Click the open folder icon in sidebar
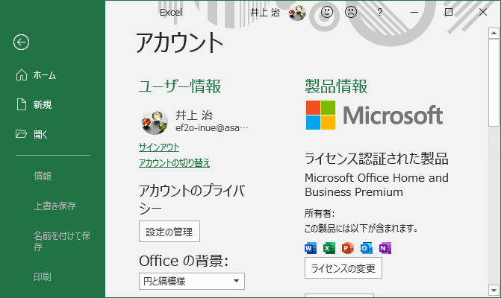This screenshot has width=501, height=298. tap(21, 134)
